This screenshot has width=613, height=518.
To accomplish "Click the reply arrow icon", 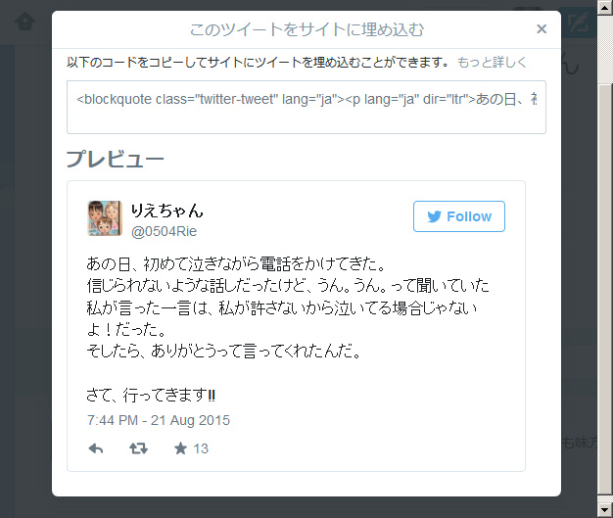I will point(96,448).
